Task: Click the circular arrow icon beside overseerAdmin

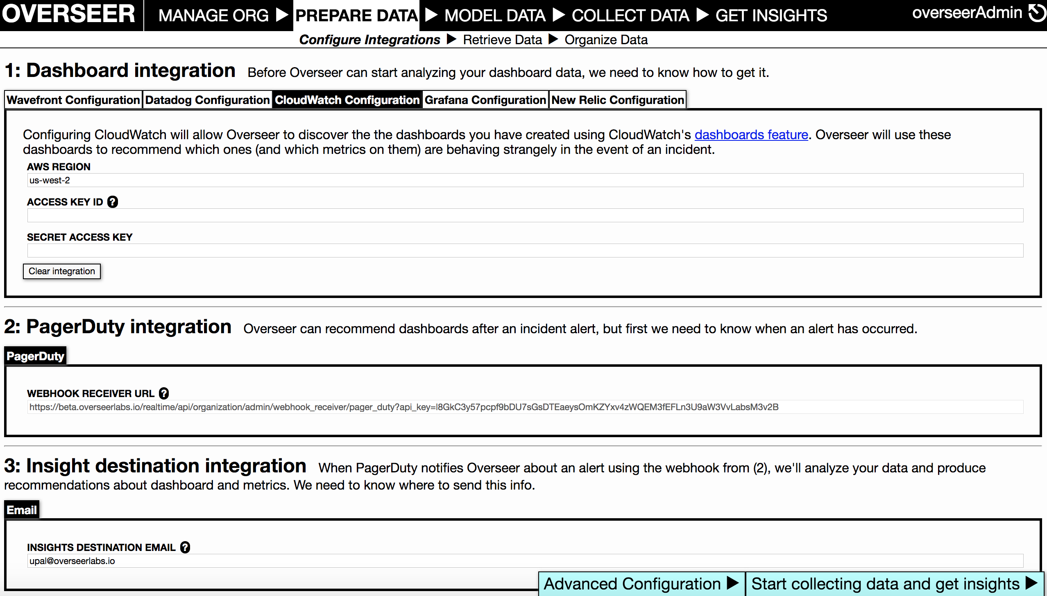Action: [1037, 13]
